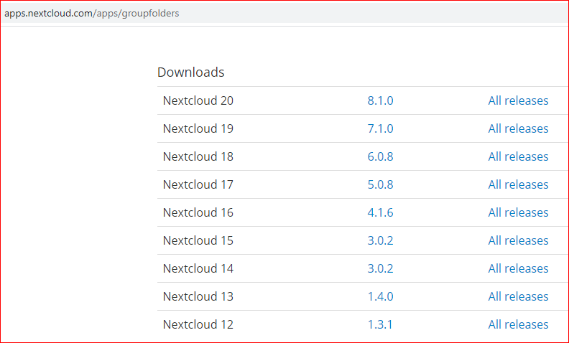
Task: Open All releases for Nextcloud 20
Action: (x=518, y=100)
